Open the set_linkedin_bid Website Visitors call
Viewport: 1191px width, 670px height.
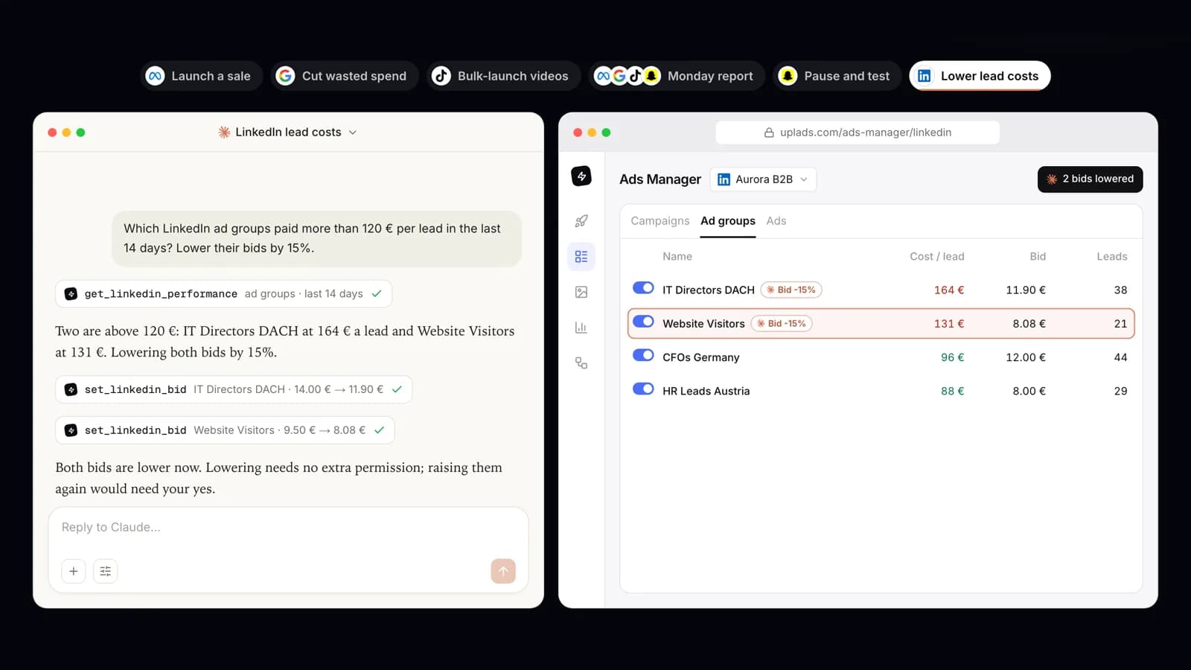point(225,430)
